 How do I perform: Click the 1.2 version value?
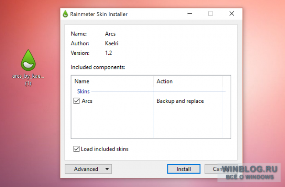pos(108,53)
